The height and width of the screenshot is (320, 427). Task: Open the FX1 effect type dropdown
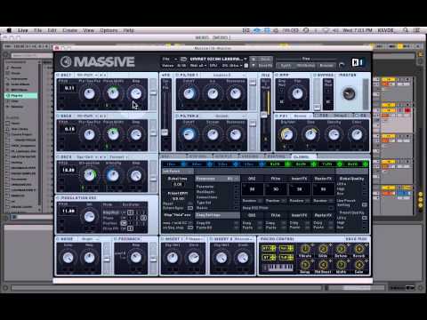302,116
